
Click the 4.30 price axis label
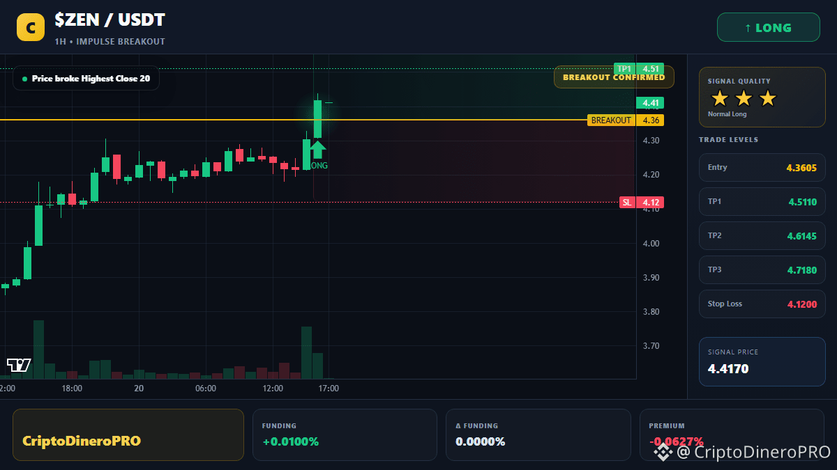tap(651, 141)
